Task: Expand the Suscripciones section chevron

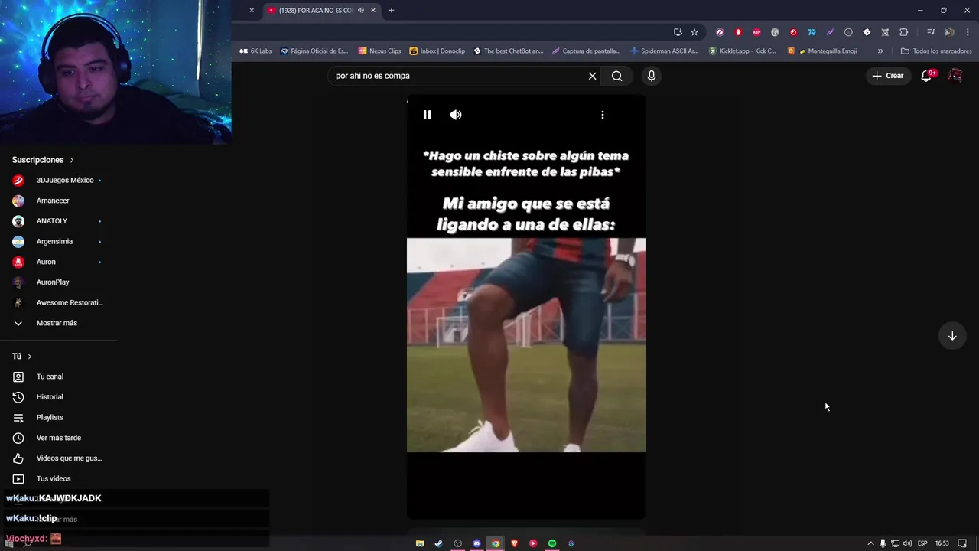Action: click(72, 160)
